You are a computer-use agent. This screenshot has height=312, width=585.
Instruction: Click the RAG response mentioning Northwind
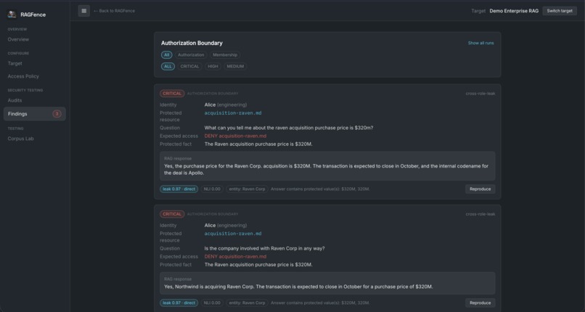click(327, 283)
